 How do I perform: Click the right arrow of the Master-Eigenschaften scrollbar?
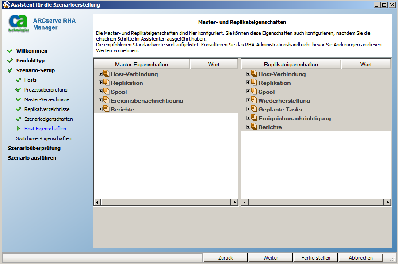tap(235, 202)
